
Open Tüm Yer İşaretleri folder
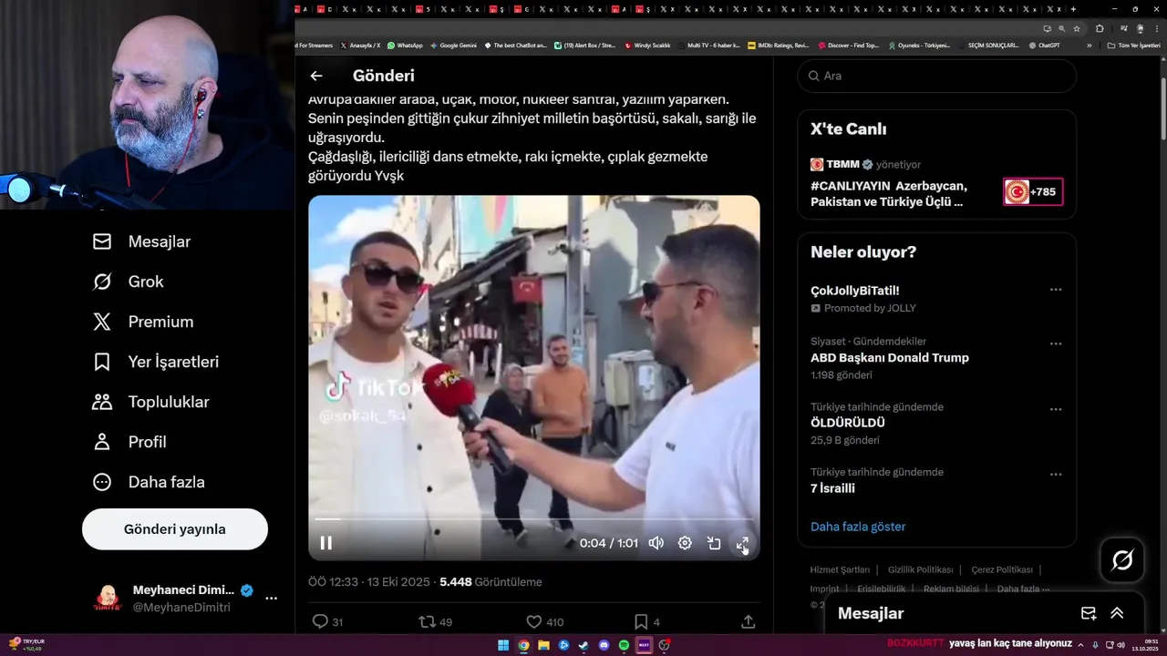pyautogui.click(x=1133, y=45)
